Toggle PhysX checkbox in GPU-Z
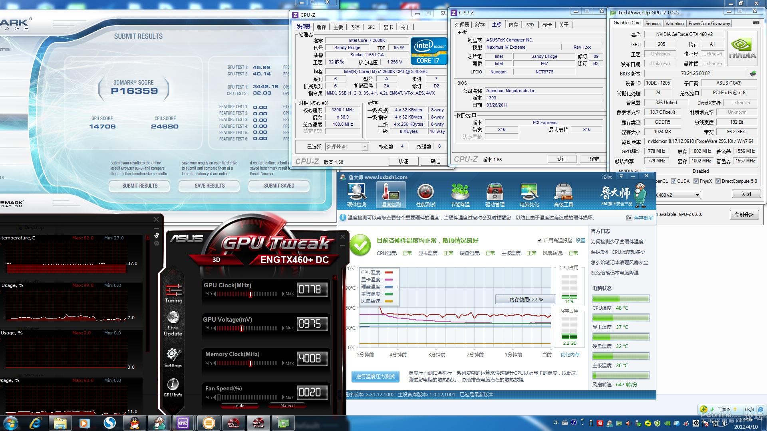The height and width of the screenshot is (431, 767). click(x=696, y=181)
